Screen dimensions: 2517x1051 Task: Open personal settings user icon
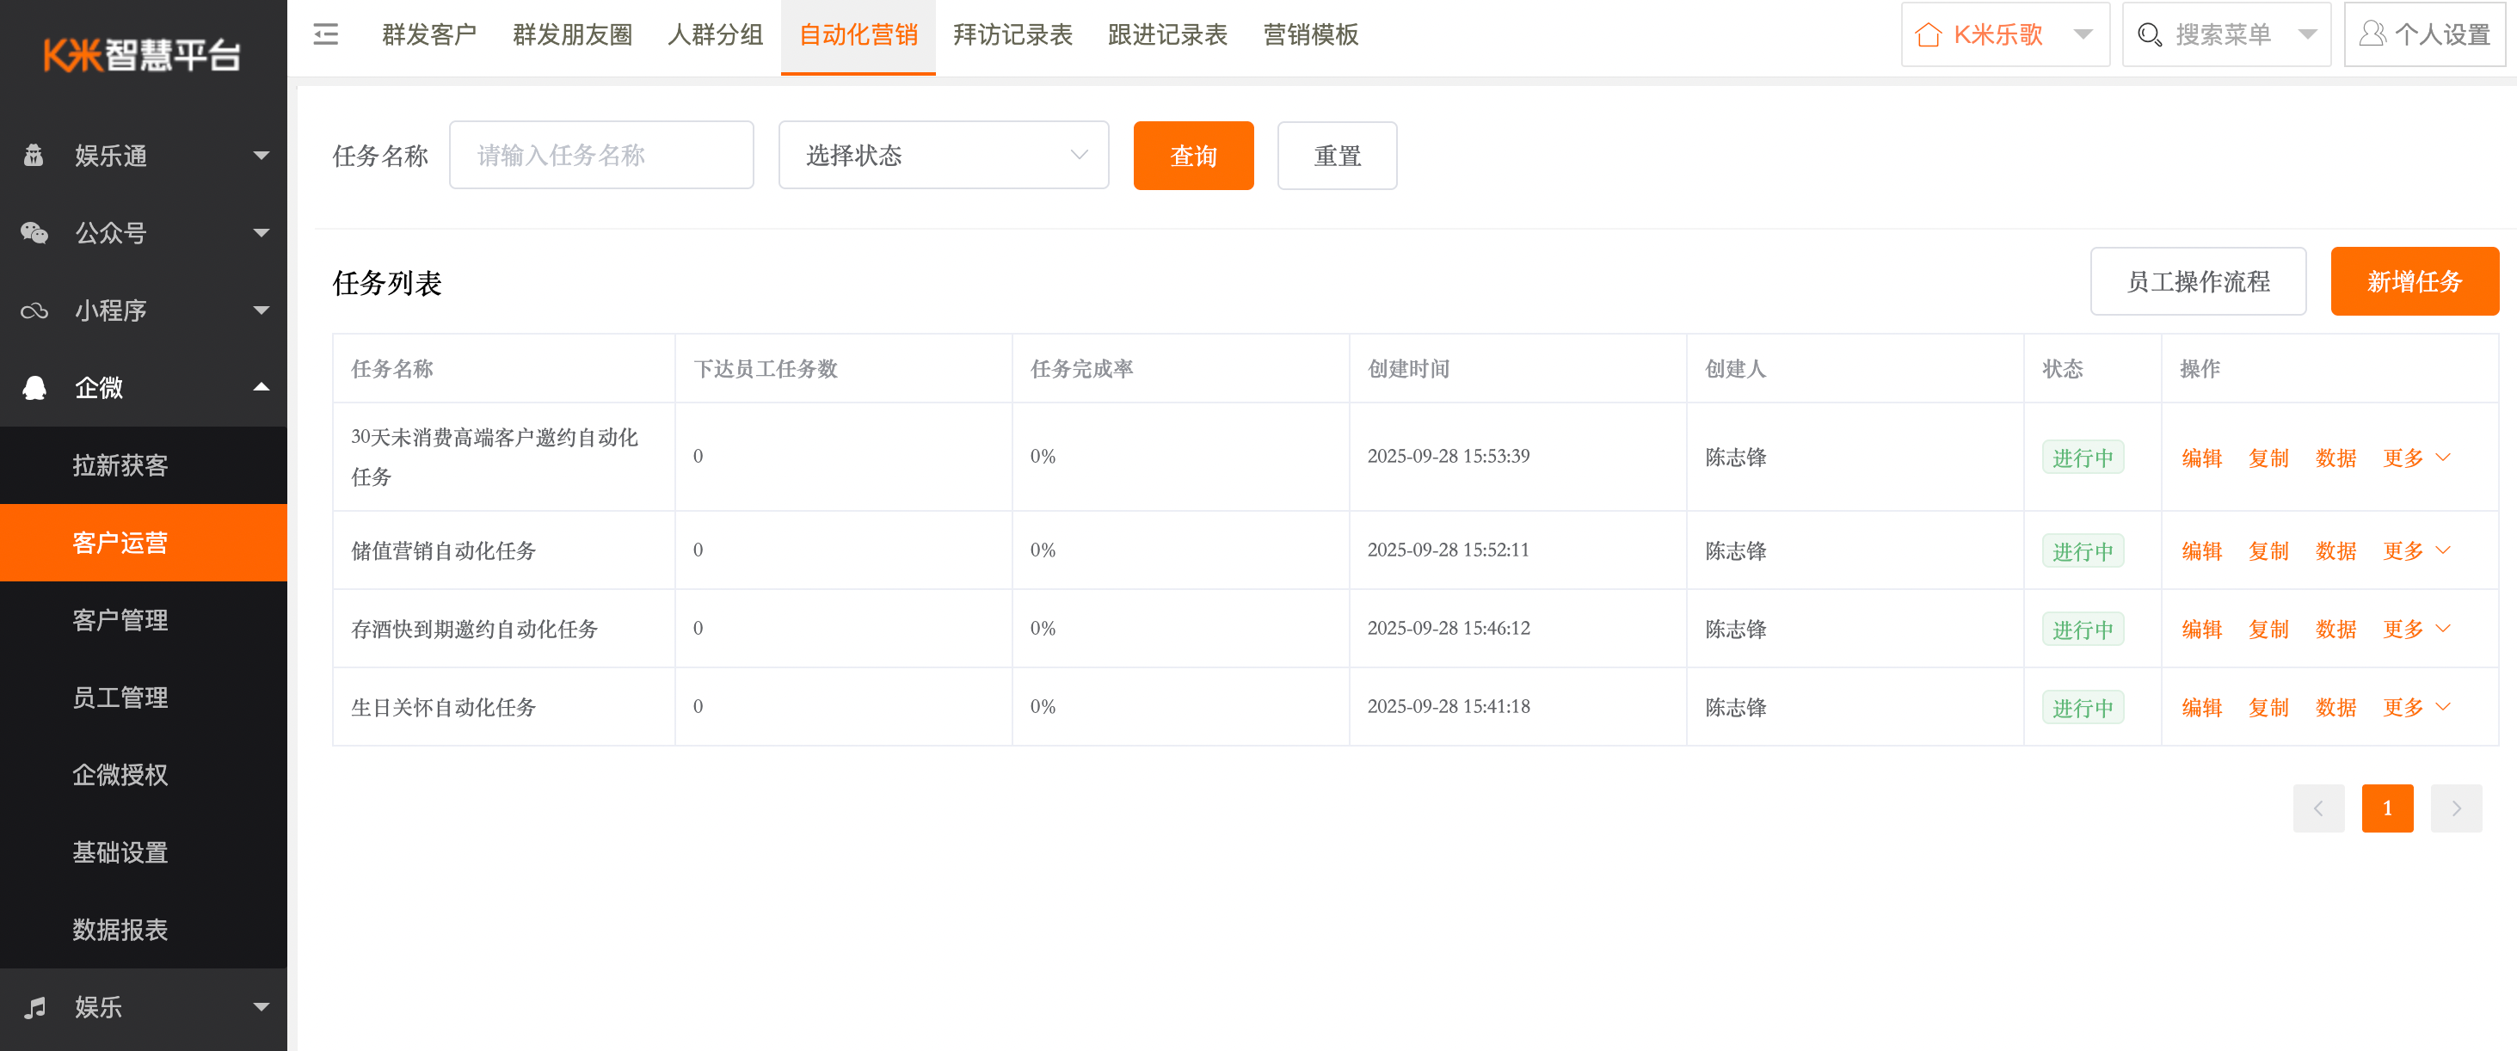point(2372,35)
